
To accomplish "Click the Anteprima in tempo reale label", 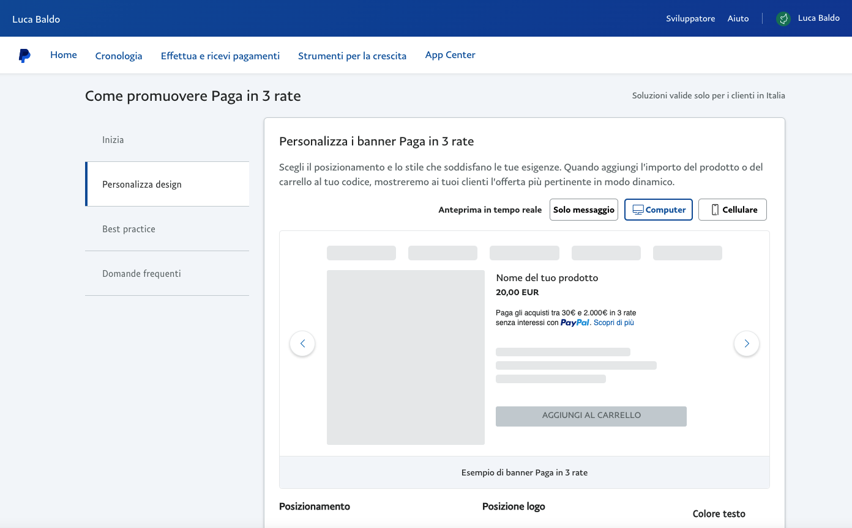I will coord(490,210).
